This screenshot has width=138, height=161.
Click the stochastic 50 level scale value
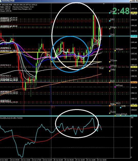point(132,137)
